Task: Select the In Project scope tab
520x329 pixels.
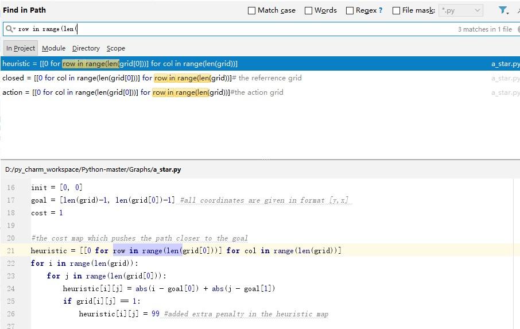Action: tap(21, 48)
